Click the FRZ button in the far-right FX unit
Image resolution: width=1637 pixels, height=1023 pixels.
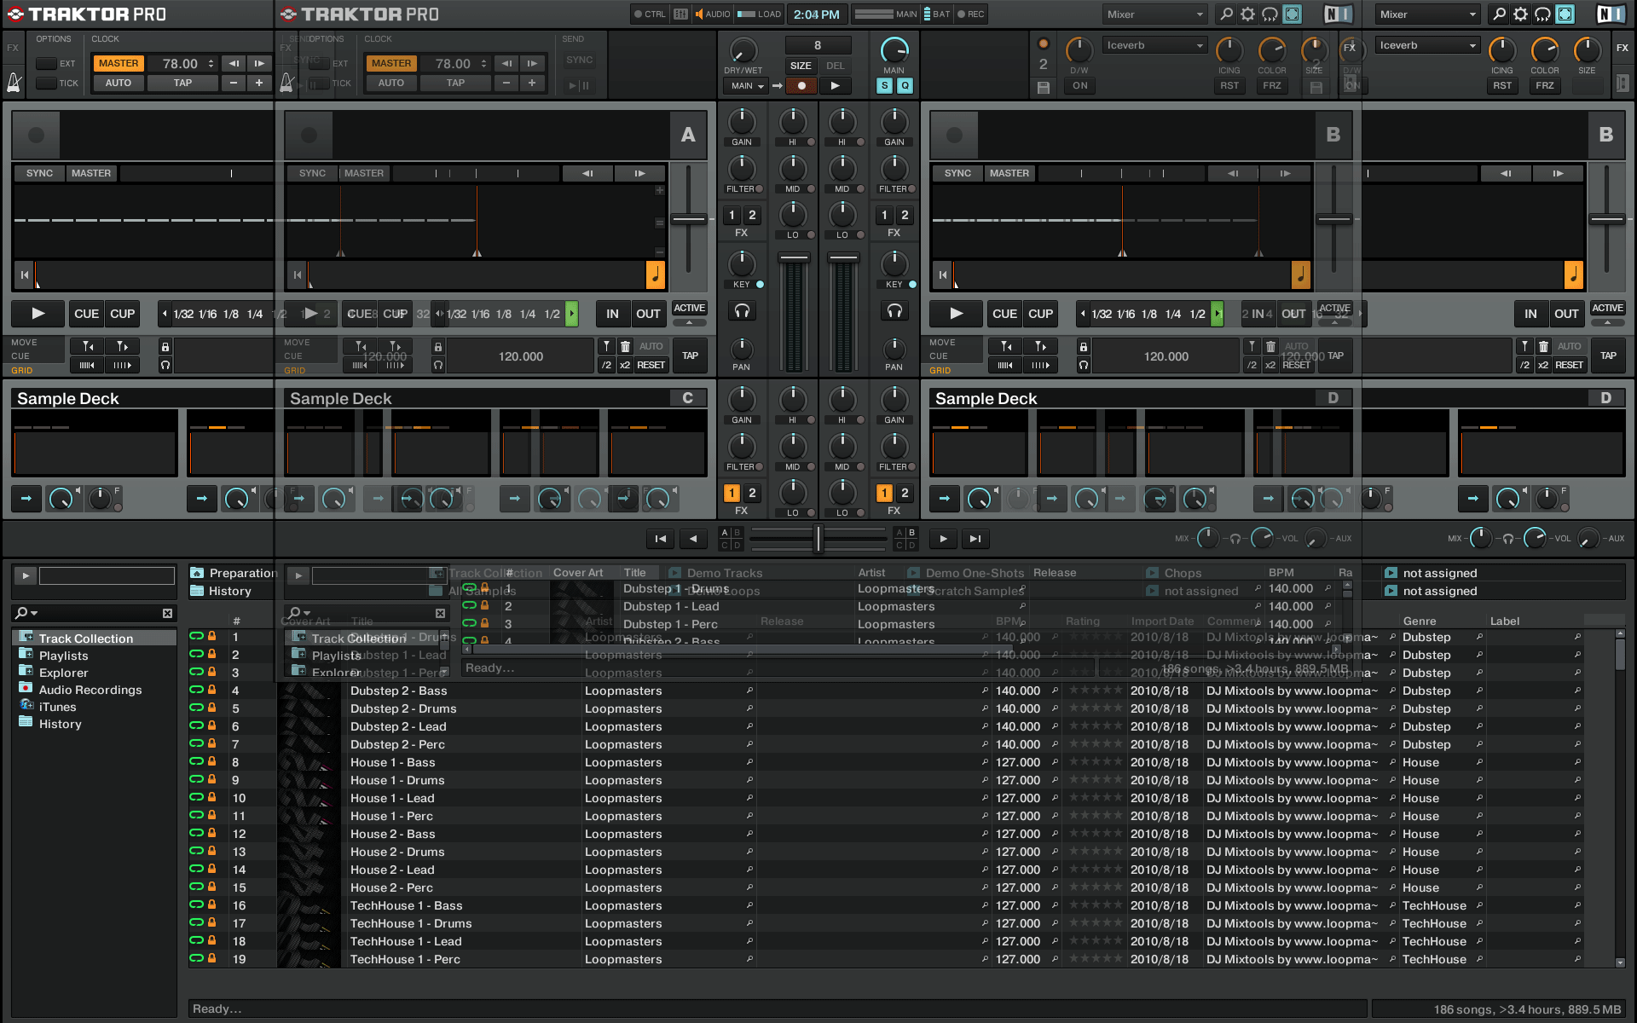(x=1544, y=85)
